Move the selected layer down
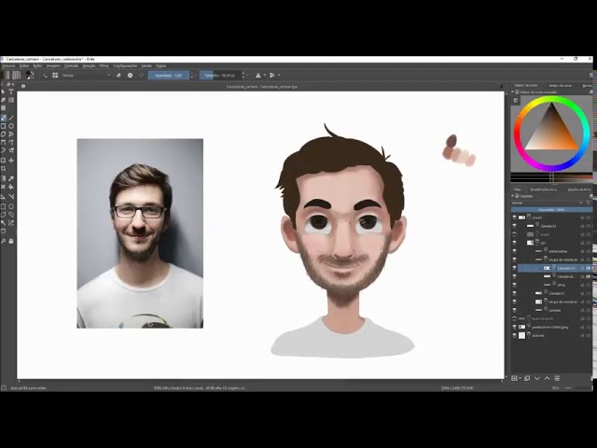The height and width of the screenshot is (448, 597). pyautogui.click(x=537, y=378)
